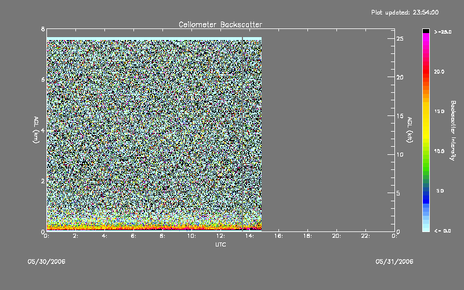Click the vertical gray time marker line in plot
This screenshot has height=290, width=464.
[242, 134]
